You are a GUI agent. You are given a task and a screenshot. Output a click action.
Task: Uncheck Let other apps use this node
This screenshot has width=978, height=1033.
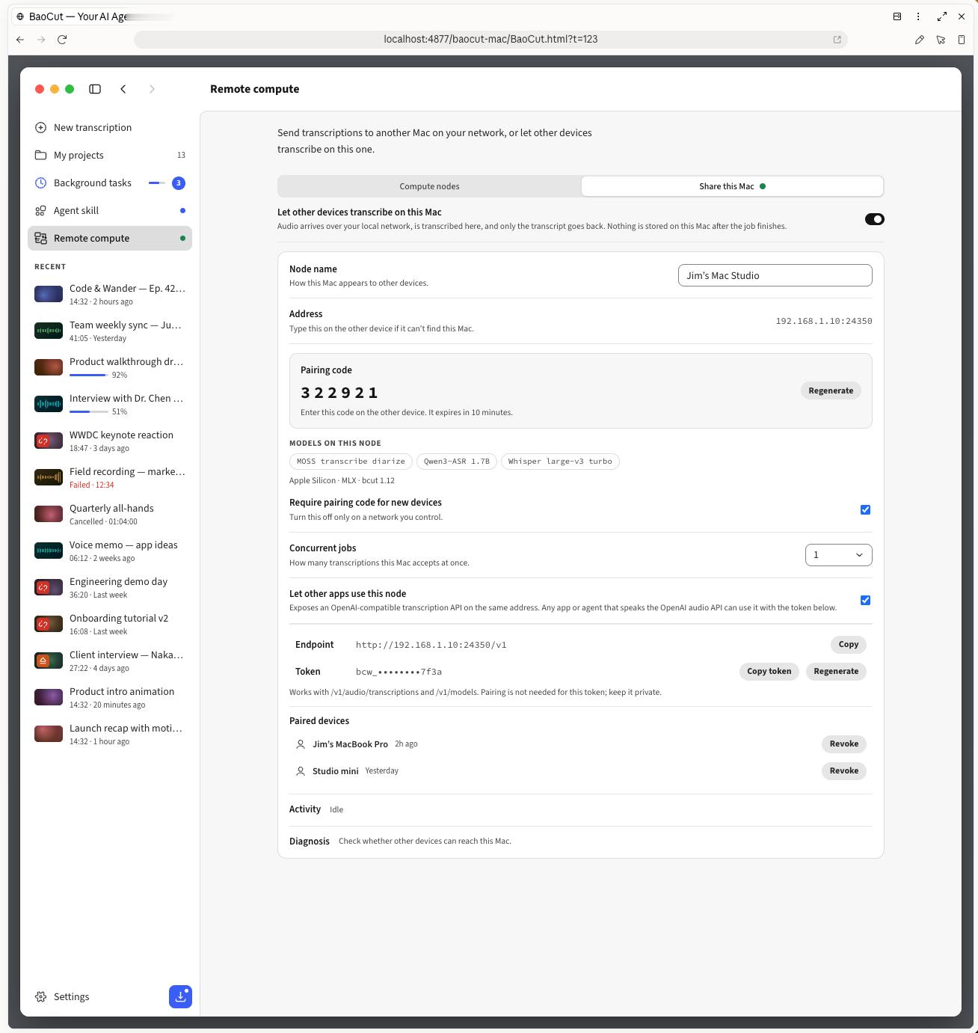click(x=865, y=600)
